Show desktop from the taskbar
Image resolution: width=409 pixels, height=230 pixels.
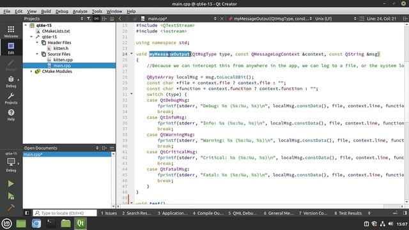[21, 224]
